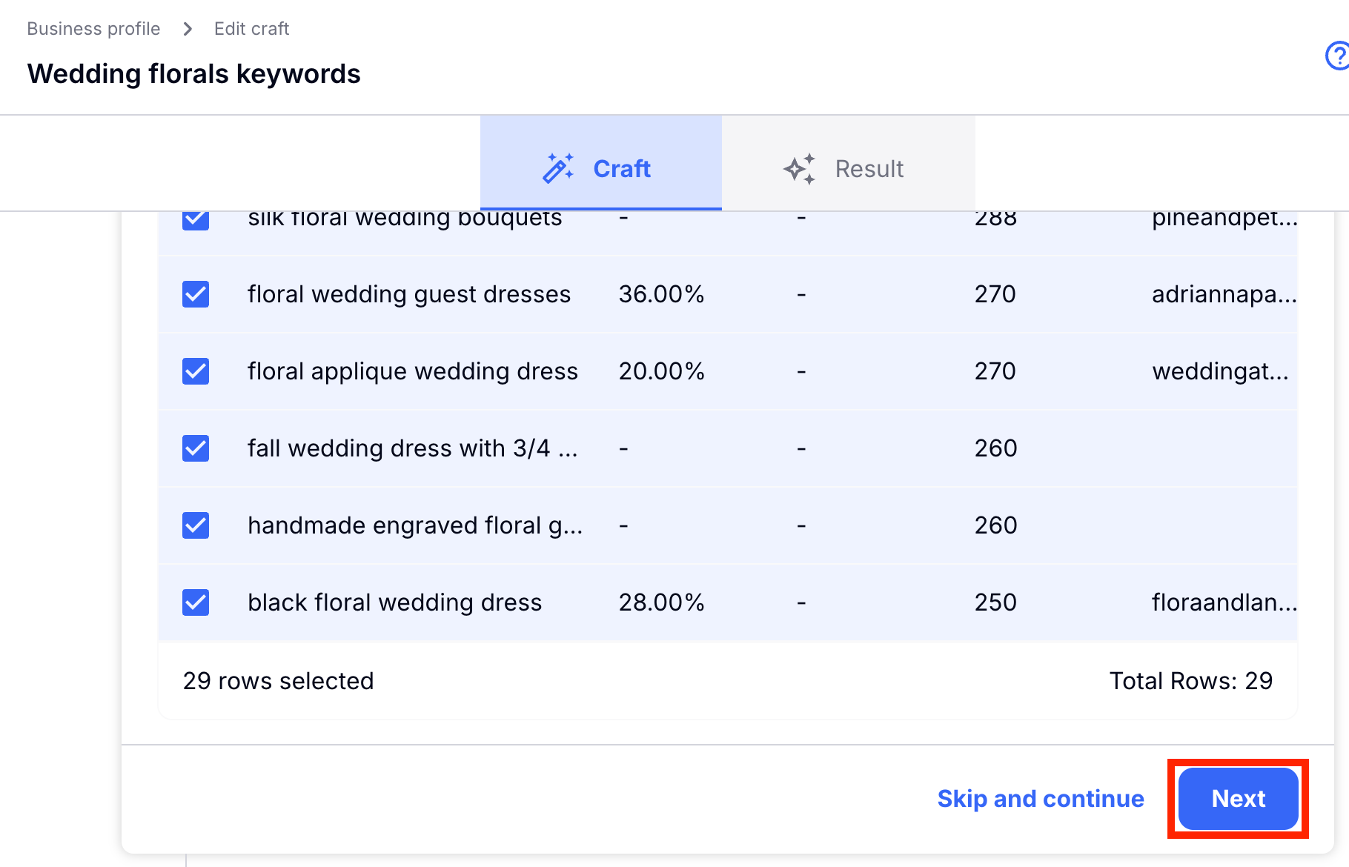
Task: Uncheck floral applique wedding dress row
Action: [196, 371]
